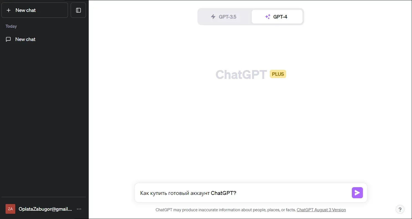
Task: Click the inaccurate information disclaimer text
Action: [x=226, y=210]
